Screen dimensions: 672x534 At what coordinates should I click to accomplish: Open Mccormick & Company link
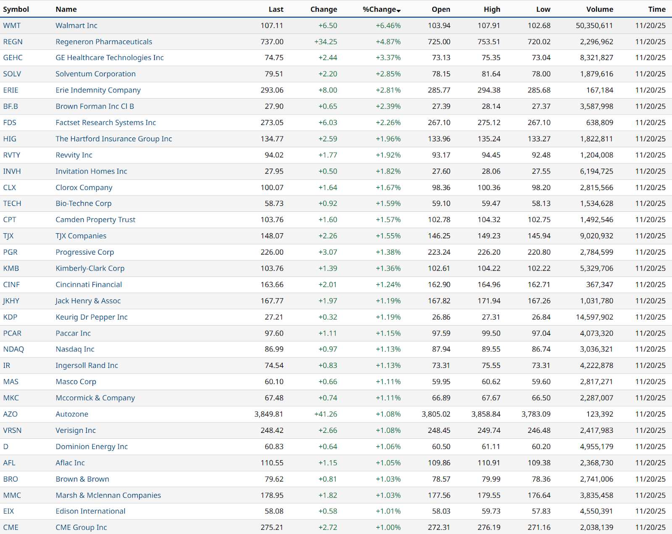coord(95,398)
